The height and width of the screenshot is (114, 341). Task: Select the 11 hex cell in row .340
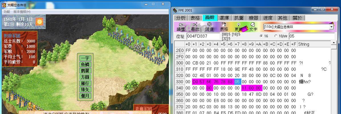click(x=244, y=88)
